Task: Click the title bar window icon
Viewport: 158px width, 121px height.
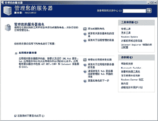Action: tap(2, 2)
